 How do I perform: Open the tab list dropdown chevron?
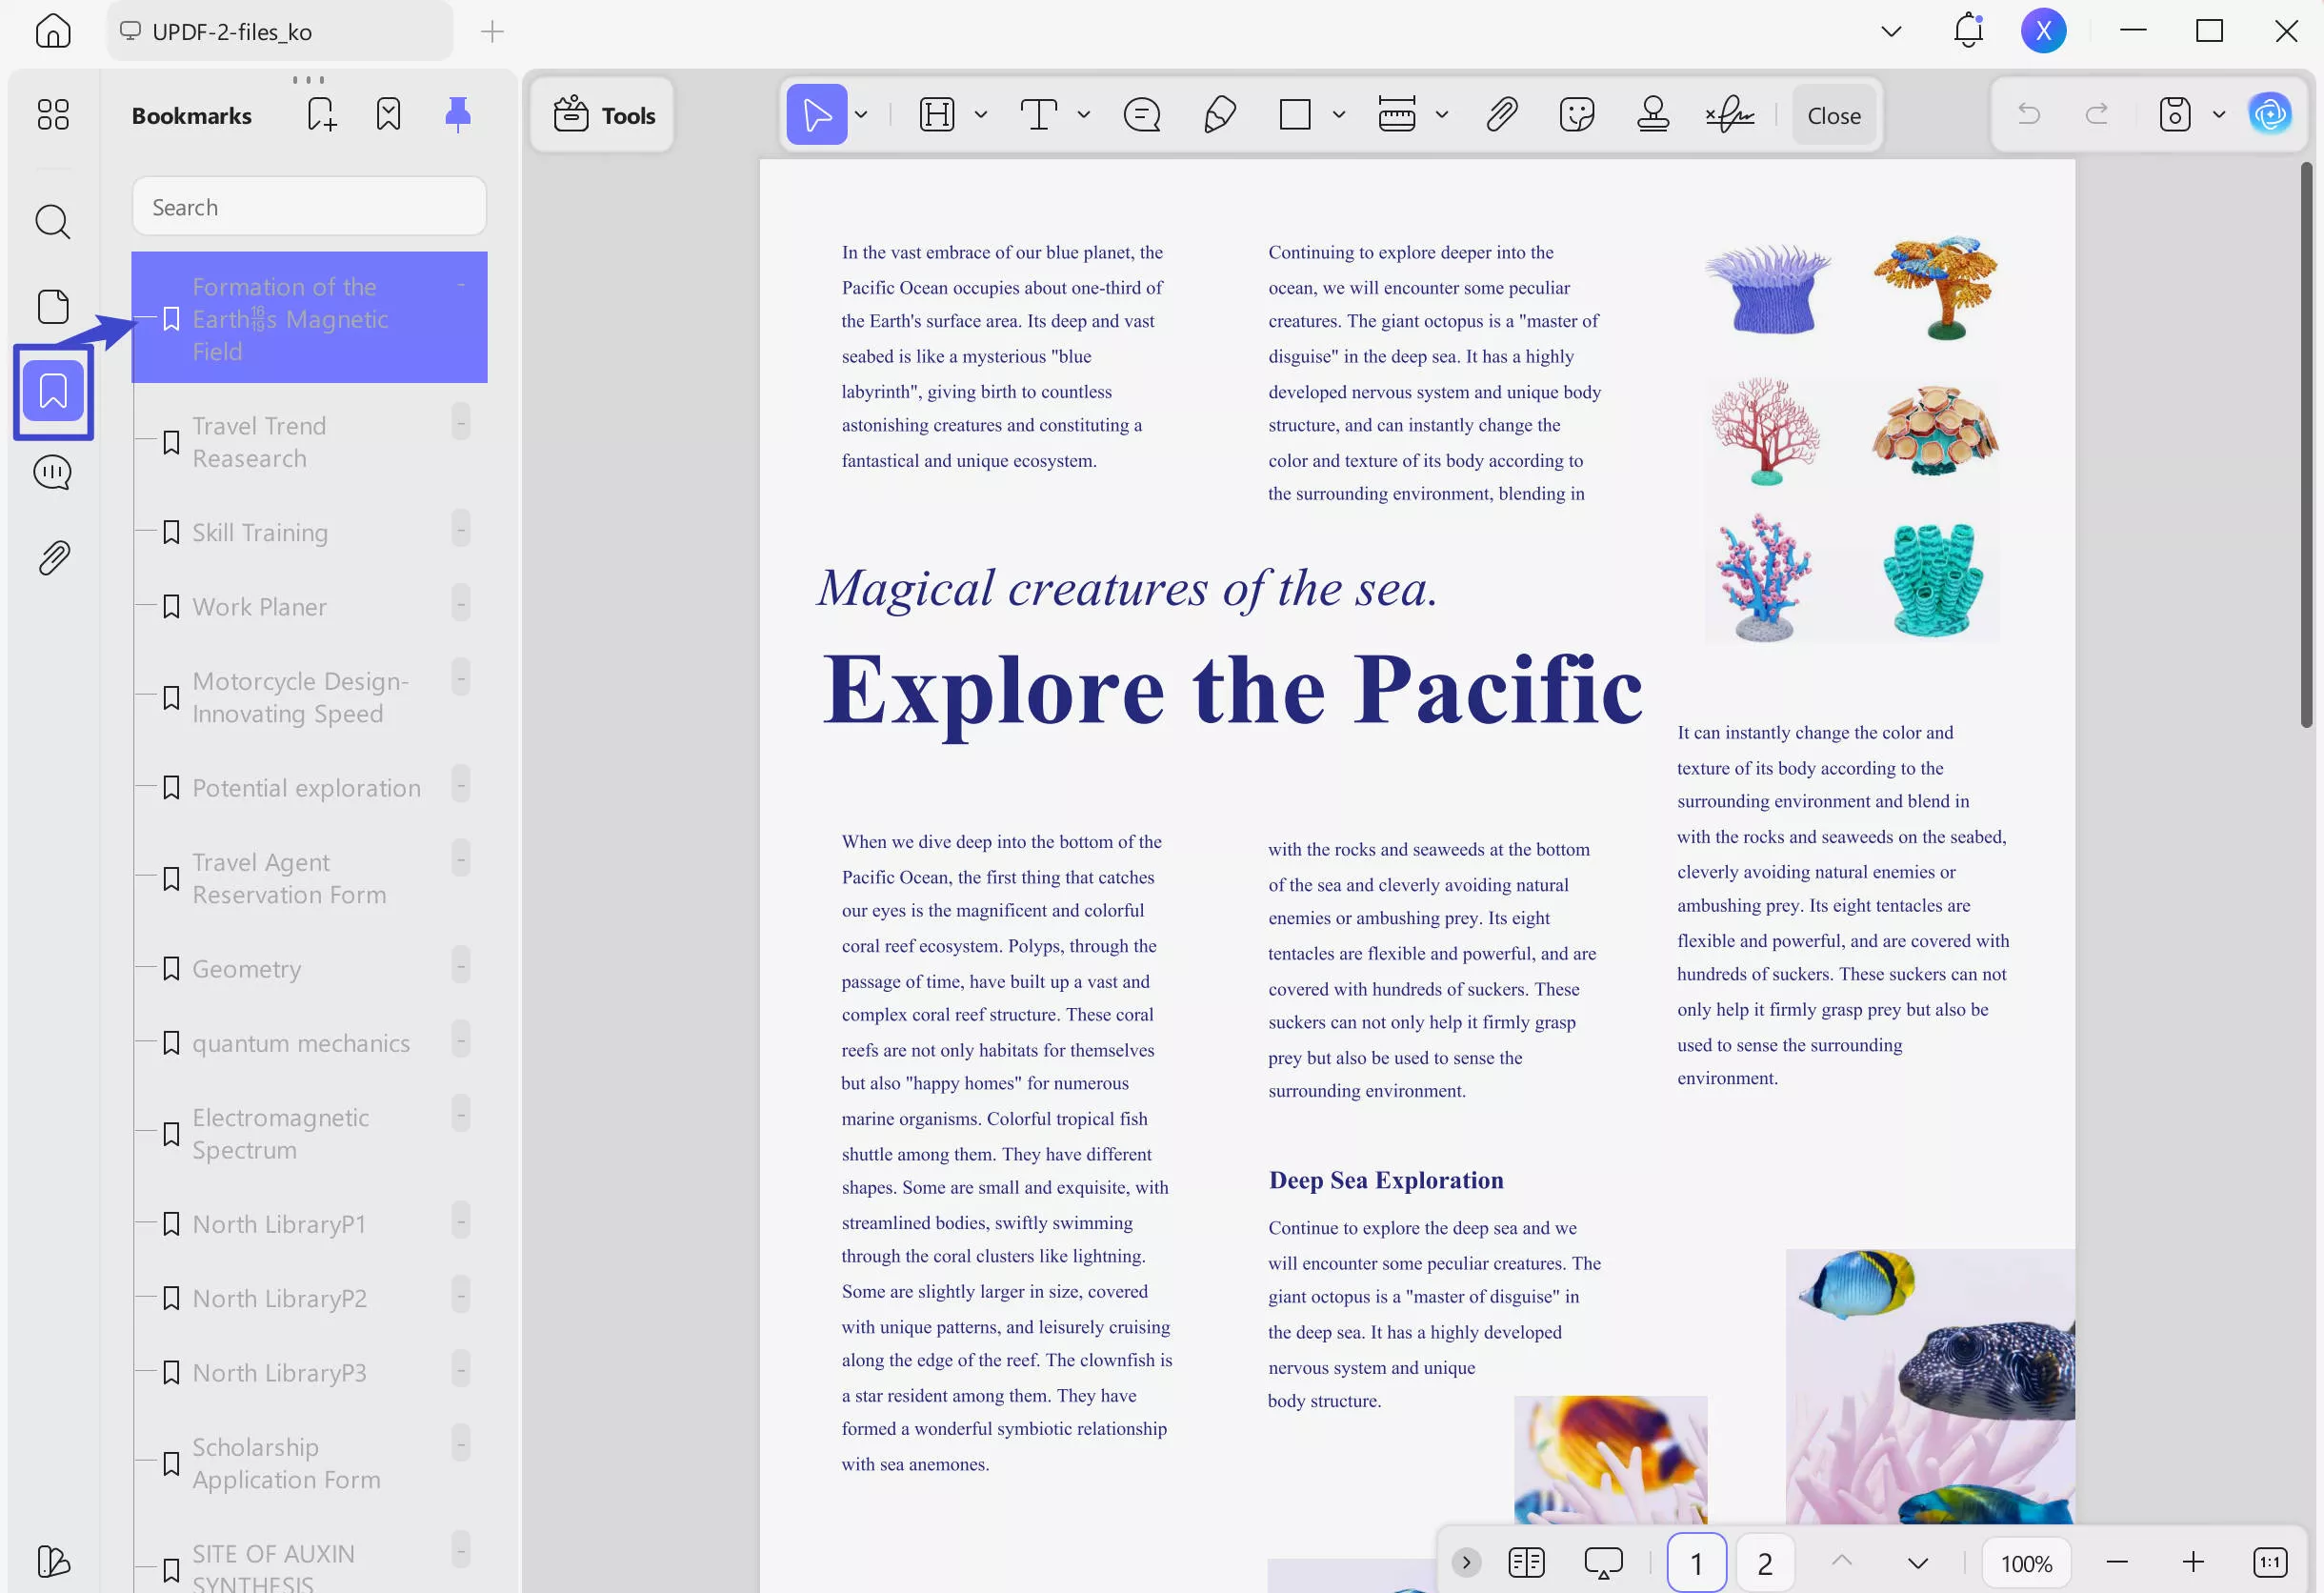(1891, 31)
